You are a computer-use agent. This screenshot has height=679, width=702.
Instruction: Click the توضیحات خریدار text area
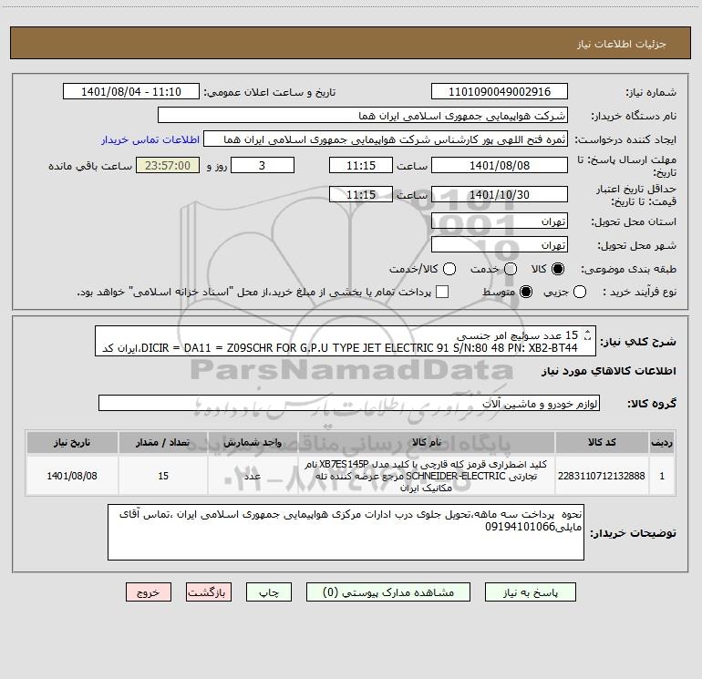[346, 532]
